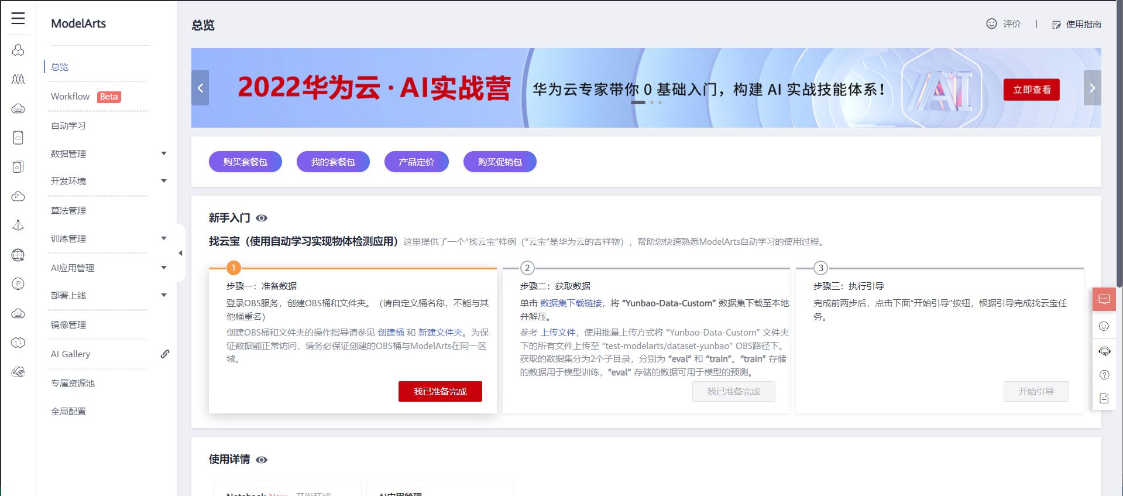This screenshot has height=496, width=1123.
Task: Toggle eye icon next to 新手入门
Action: click(262, 218)
